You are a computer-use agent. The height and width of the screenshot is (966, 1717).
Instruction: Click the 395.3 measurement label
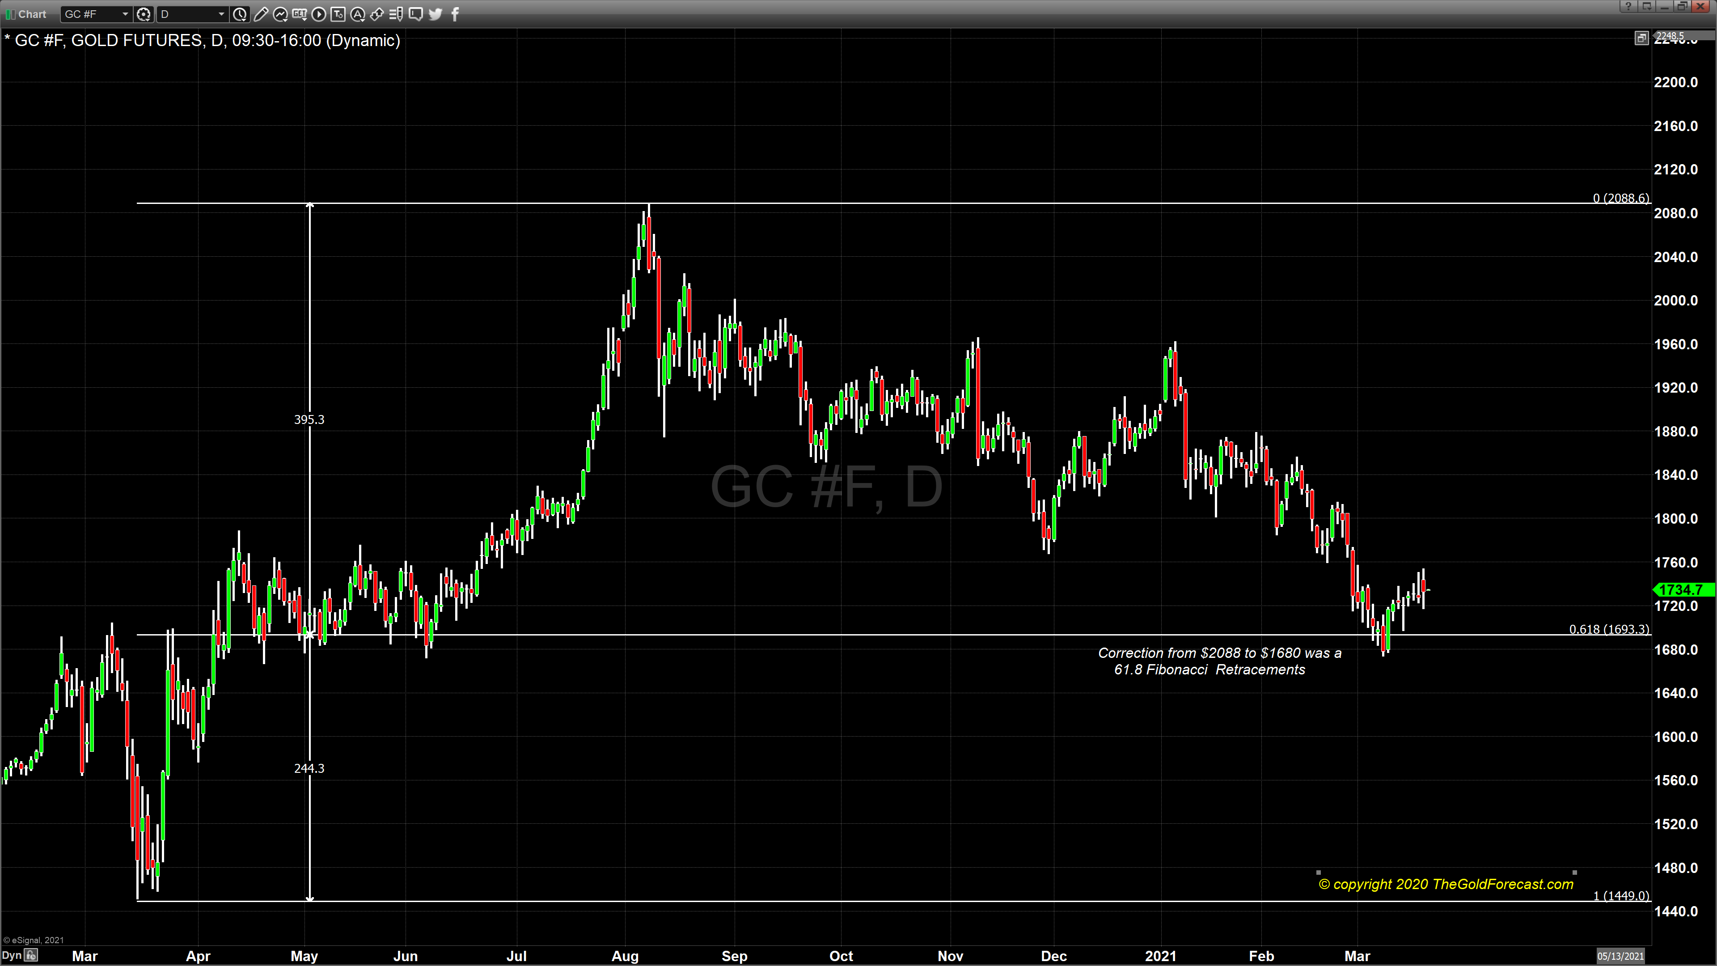pyautogui.click(x=309, y=419)
